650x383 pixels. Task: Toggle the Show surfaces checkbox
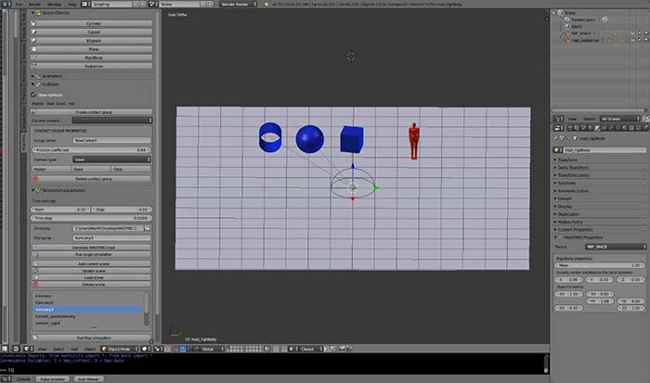click(34, 95)
